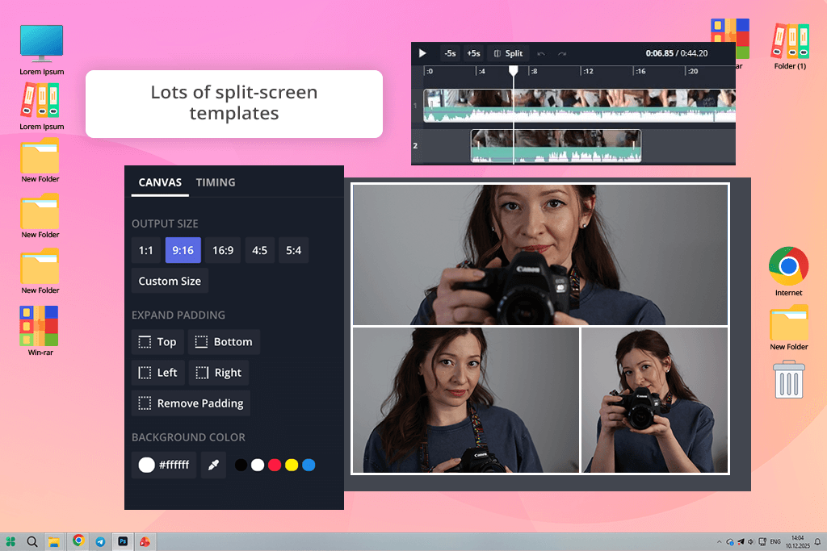Expand padding on Right
This screenshot has width=827, height=551.
tap(219, 373)
